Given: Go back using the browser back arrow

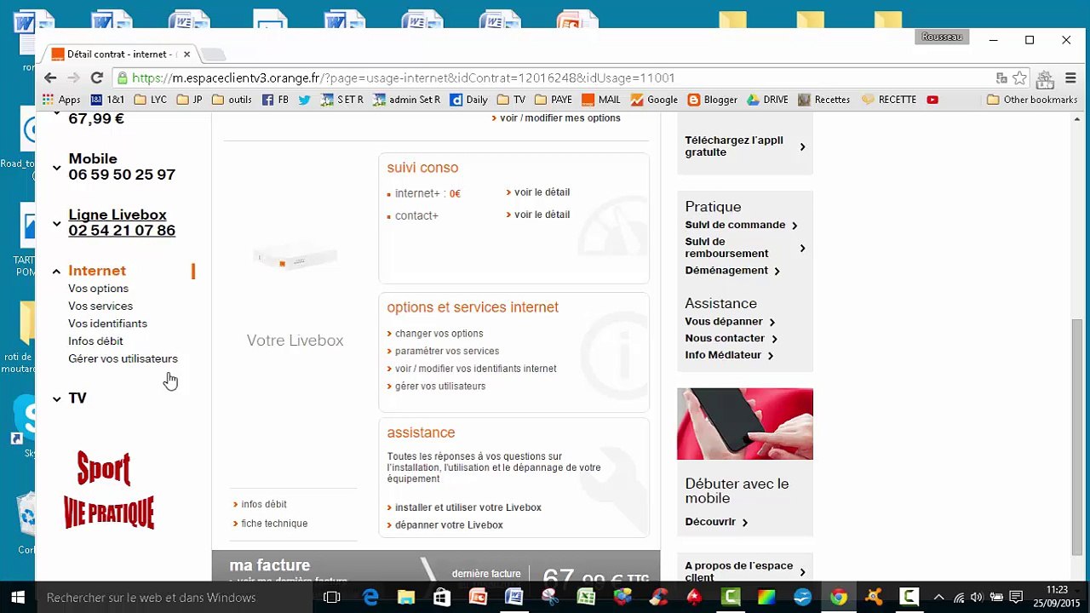Looking at the screenshot, I should click(50, 78).
